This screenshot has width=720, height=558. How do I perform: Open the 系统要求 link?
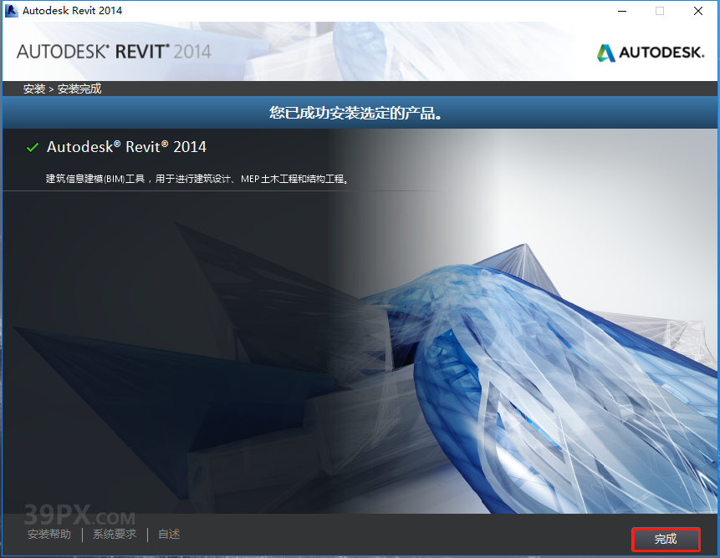tap(114, 534)
